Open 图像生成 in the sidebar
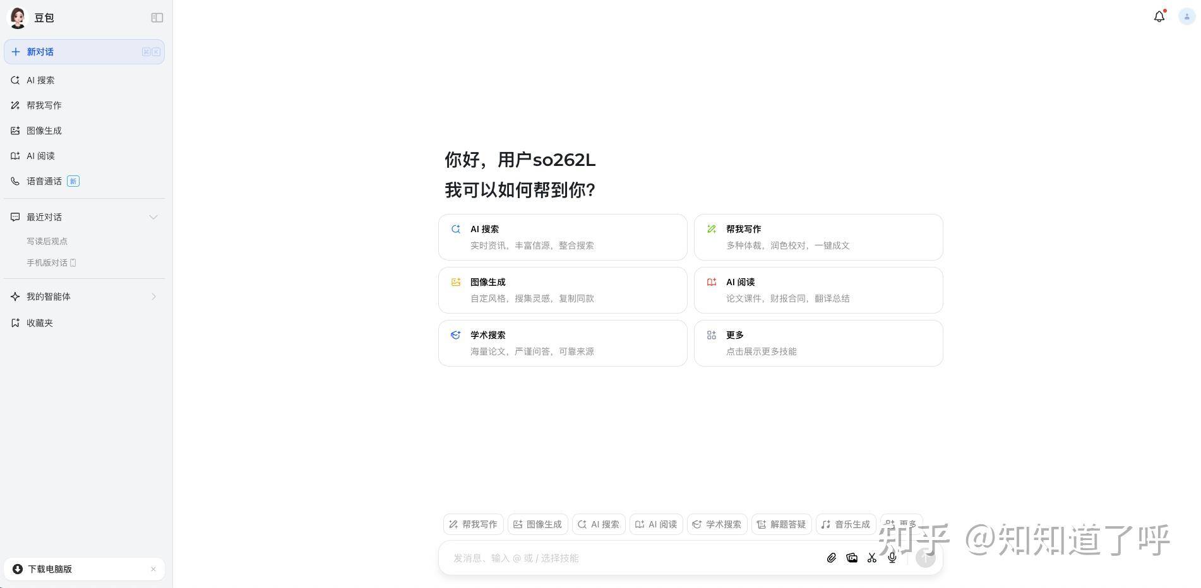 84,131
